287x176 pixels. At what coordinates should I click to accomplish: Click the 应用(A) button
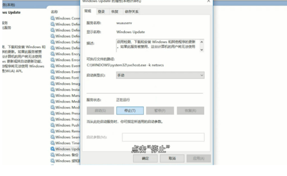[x=199, y=158]
